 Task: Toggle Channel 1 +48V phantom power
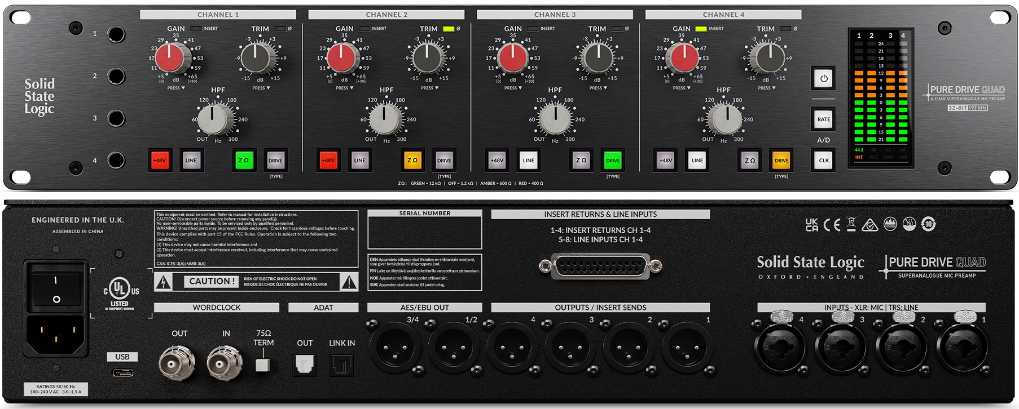(160, 161)
